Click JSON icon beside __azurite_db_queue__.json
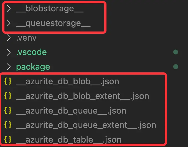Screen dimensions: 188x147 [8, 111]
